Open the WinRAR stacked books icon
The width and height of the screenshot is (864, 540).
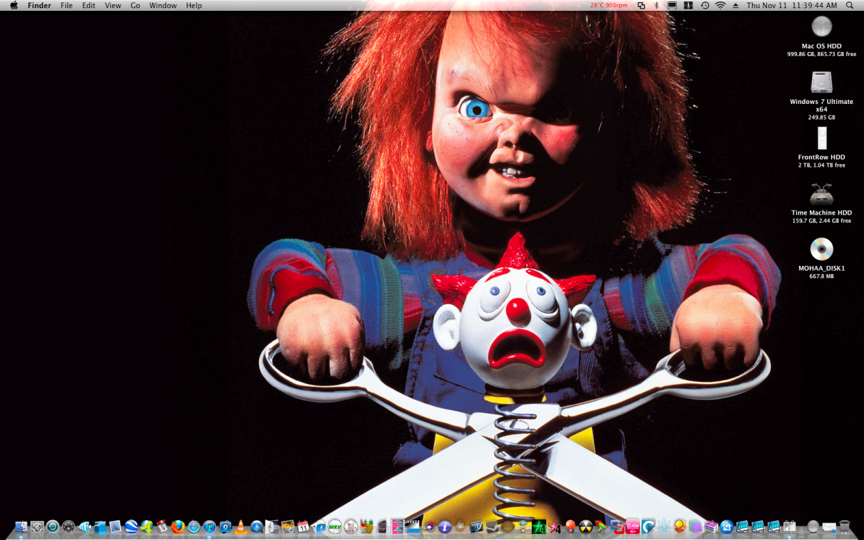711,526
